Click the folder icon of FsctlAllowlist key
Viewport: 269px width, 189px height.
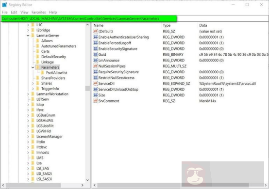[x=42, y=73]
